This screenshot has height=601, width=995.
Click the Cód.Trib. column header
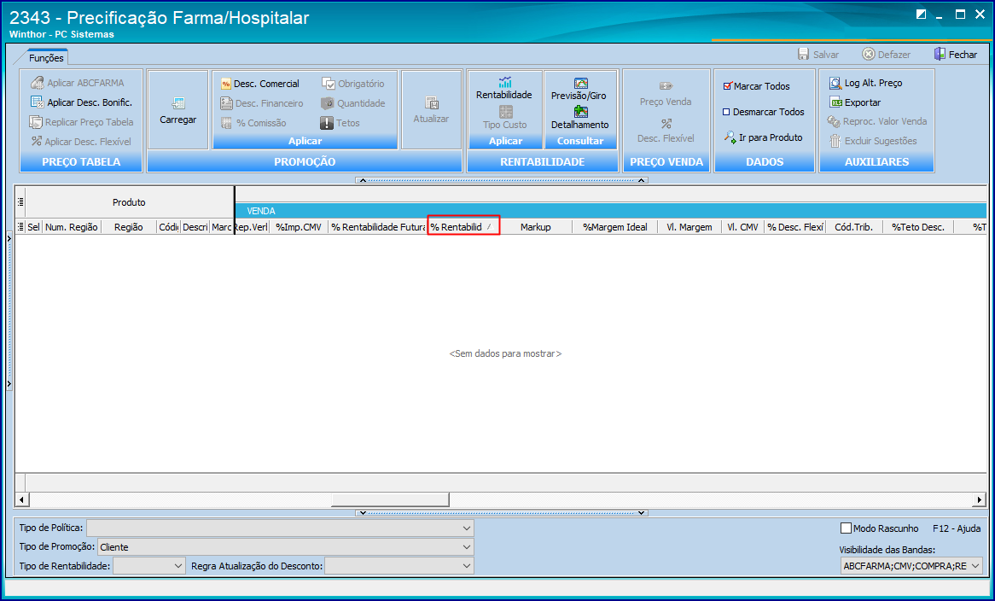point(853,226)
